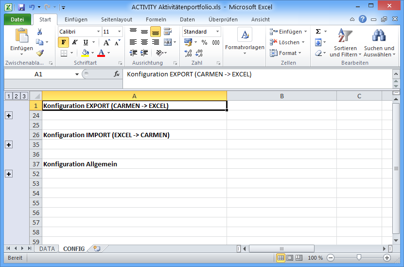Open Sortieren und Filtern tool
This screenshot has width=404, height=267.
coord(345,43)
